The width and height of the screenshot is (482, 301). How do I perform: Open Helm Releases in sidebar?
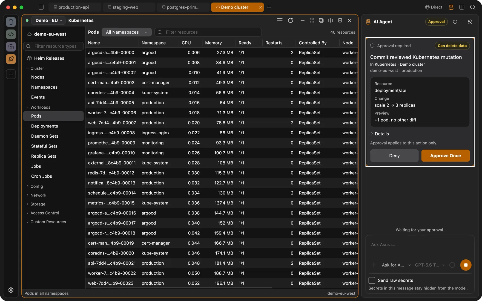click(x=49, y=58)
